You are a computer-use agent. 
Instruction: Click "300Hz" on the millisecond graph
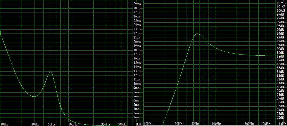tap(106, 124)
